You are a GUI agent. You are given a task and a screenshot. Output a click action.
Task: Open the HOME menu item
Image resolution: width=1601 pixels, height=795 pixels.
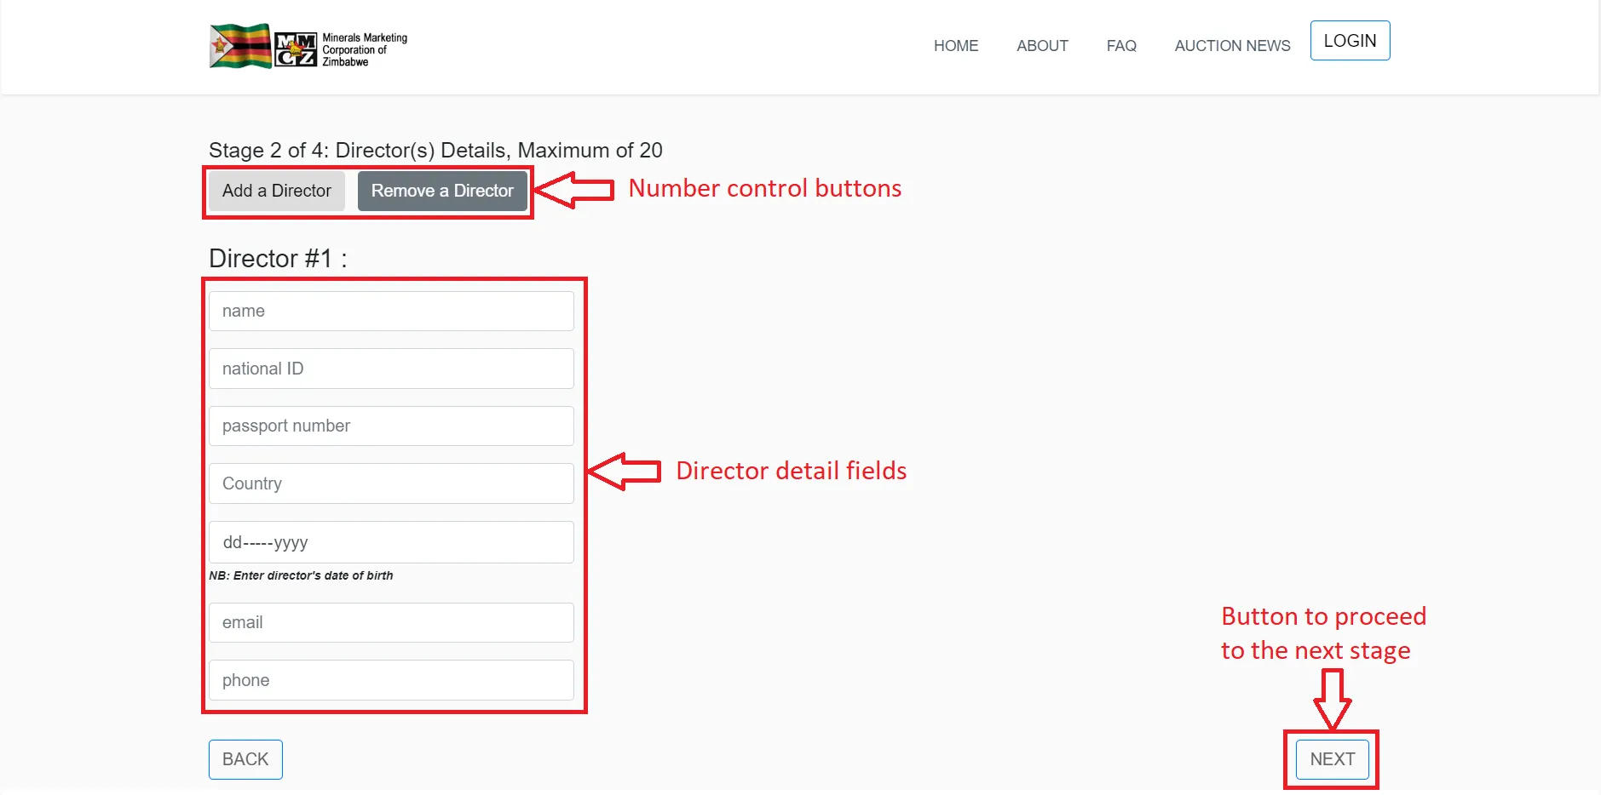point(956,46)
